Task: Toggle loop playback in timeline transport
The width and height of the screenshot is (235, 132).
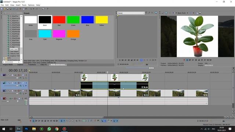Action: coord(33,121)
